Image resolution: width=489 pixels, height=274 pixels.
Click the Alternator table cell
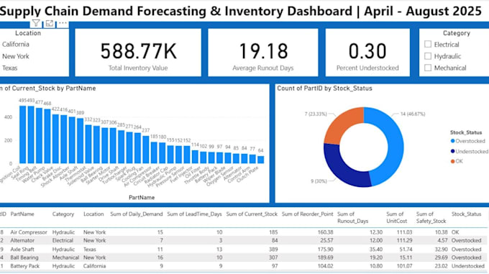tap(22, 241)
